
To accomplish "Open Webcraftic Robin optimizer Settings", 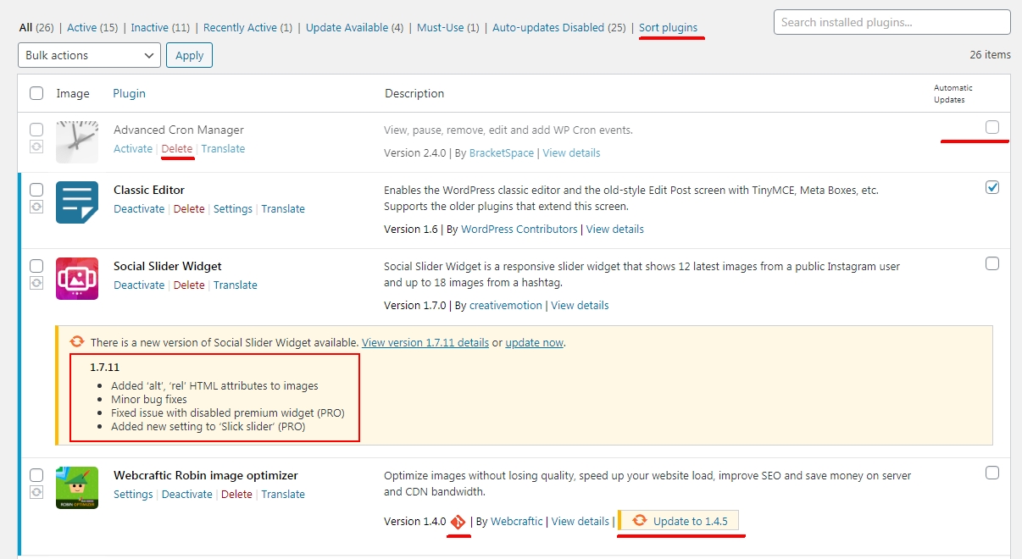I will pyautogui.click(x=133, y=494).
